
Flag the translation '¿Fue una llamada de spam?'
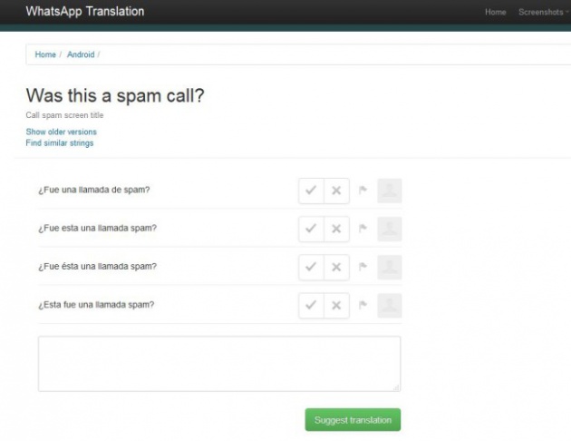(x=363, y=191)
